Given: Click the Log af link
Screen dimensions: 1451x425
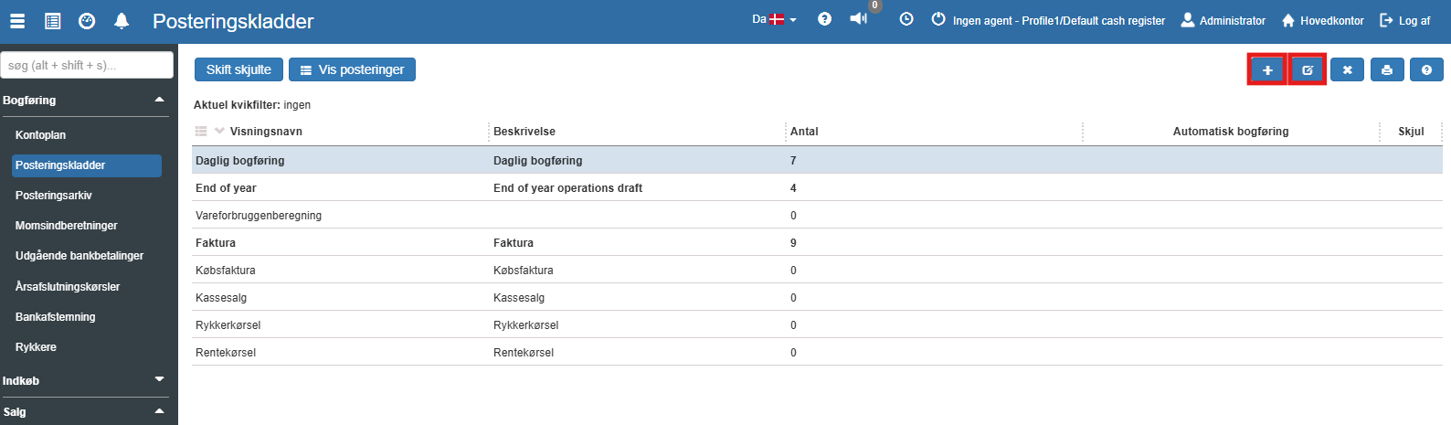Looking at the screenshot, I should (x=1405, y=20).
